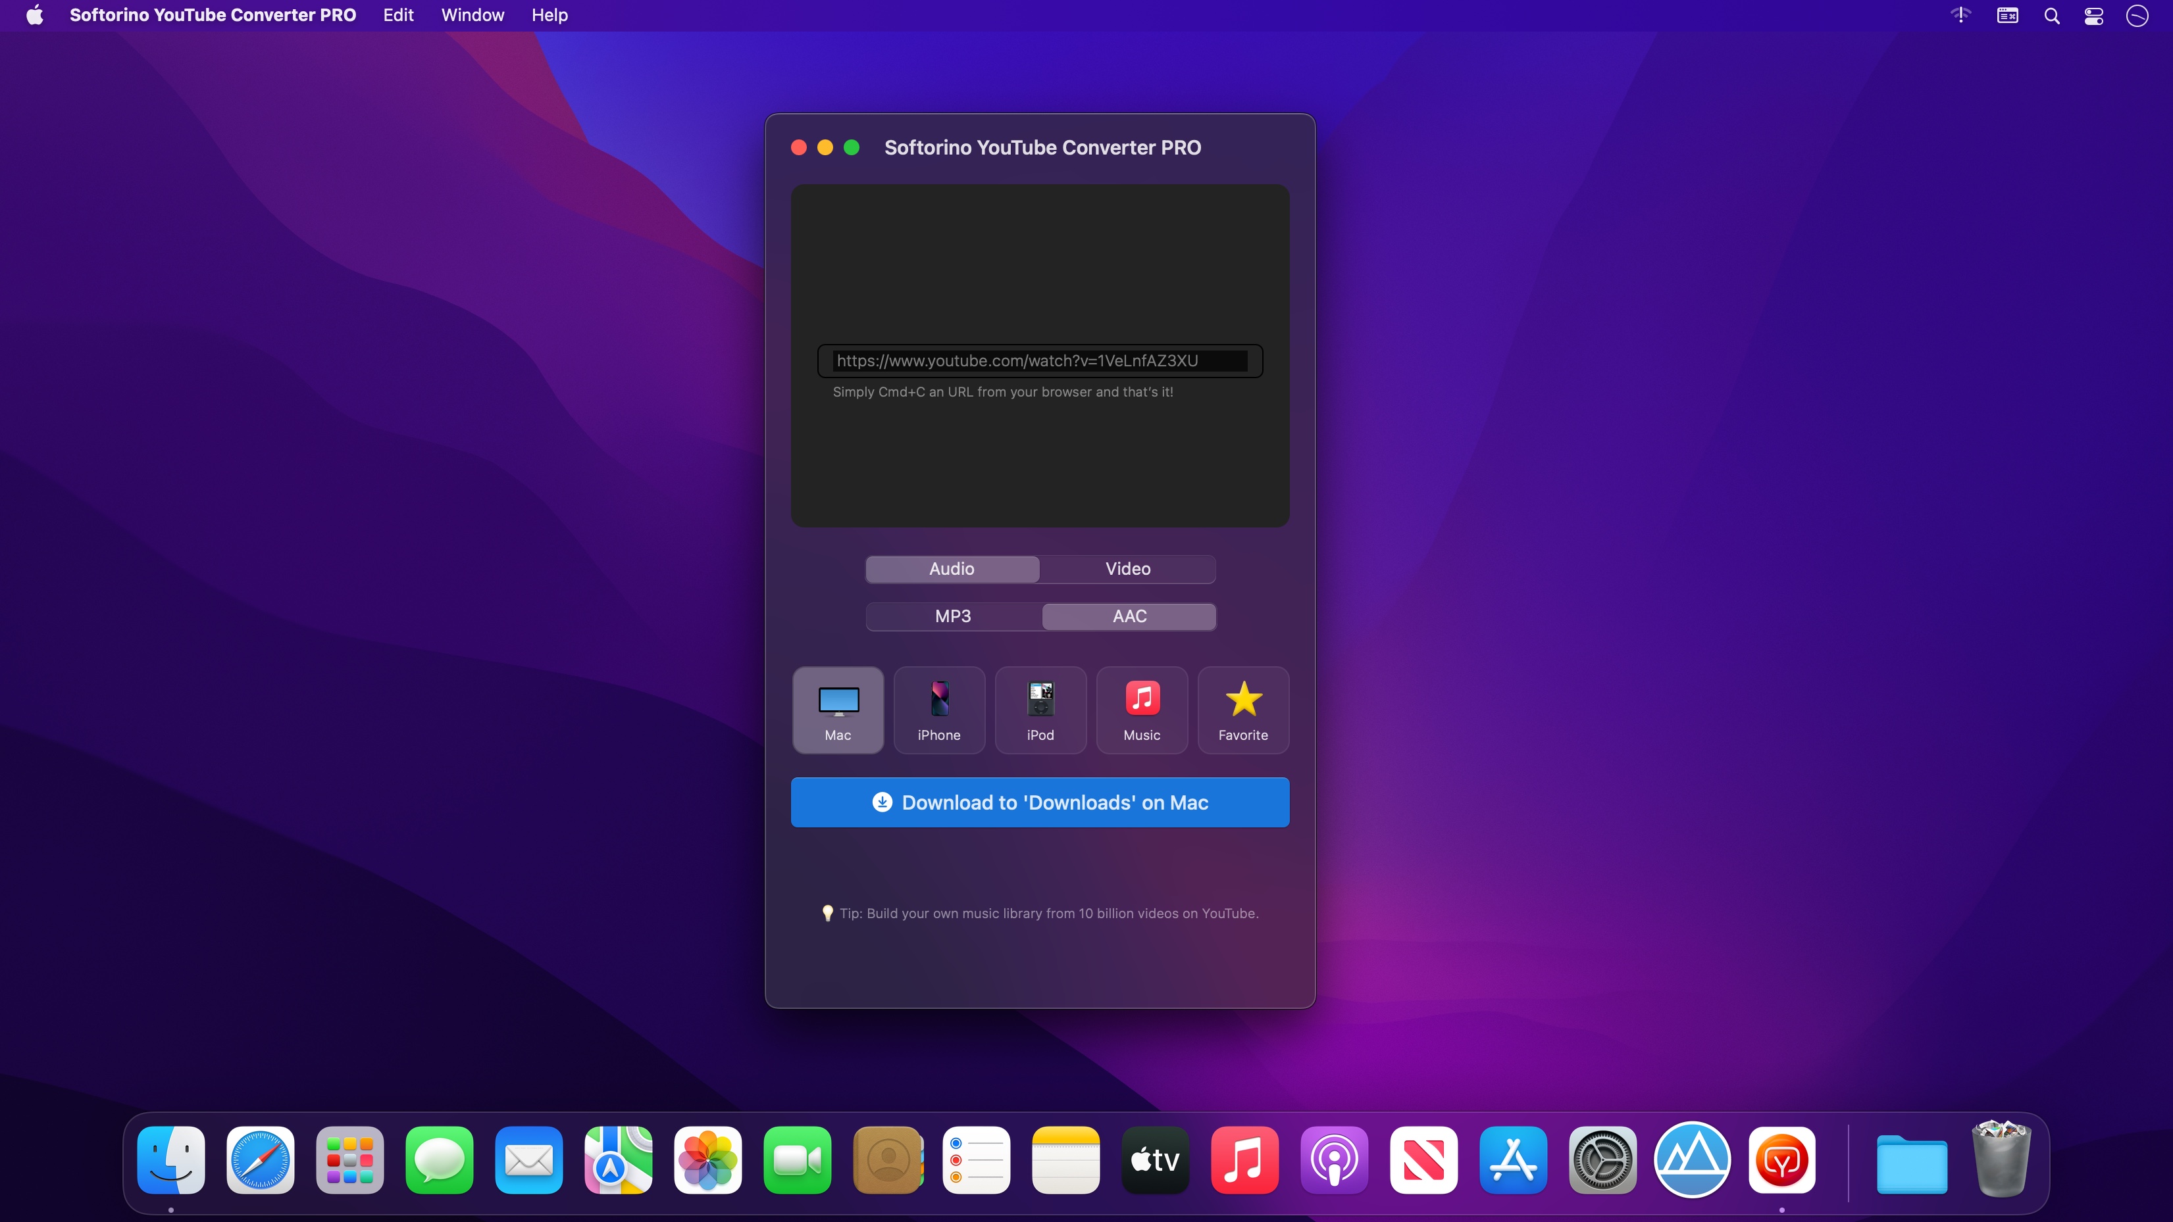
Task: Open Mail from the Dock
Action: pos(529,1160)
